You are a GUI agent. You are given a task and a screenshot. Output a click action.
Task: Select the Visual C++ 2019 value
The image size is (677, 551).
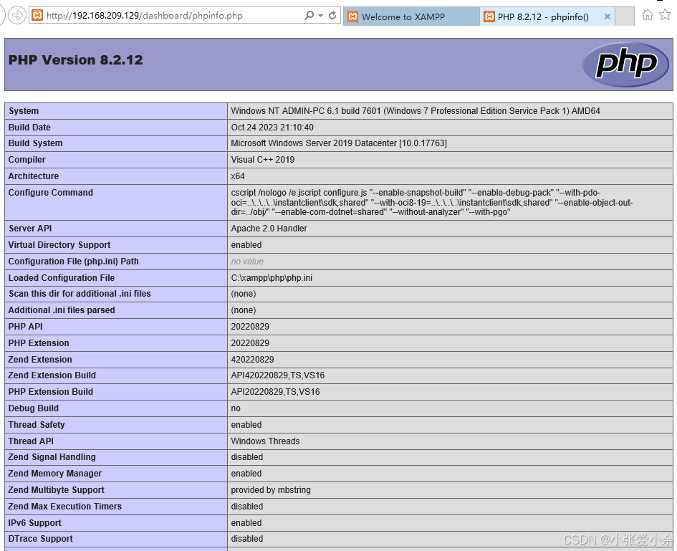click(262, 159)
